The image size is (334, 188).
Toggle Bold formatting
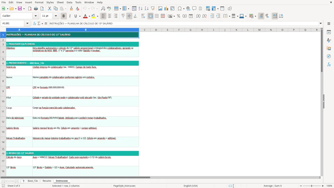pos(63,16)
